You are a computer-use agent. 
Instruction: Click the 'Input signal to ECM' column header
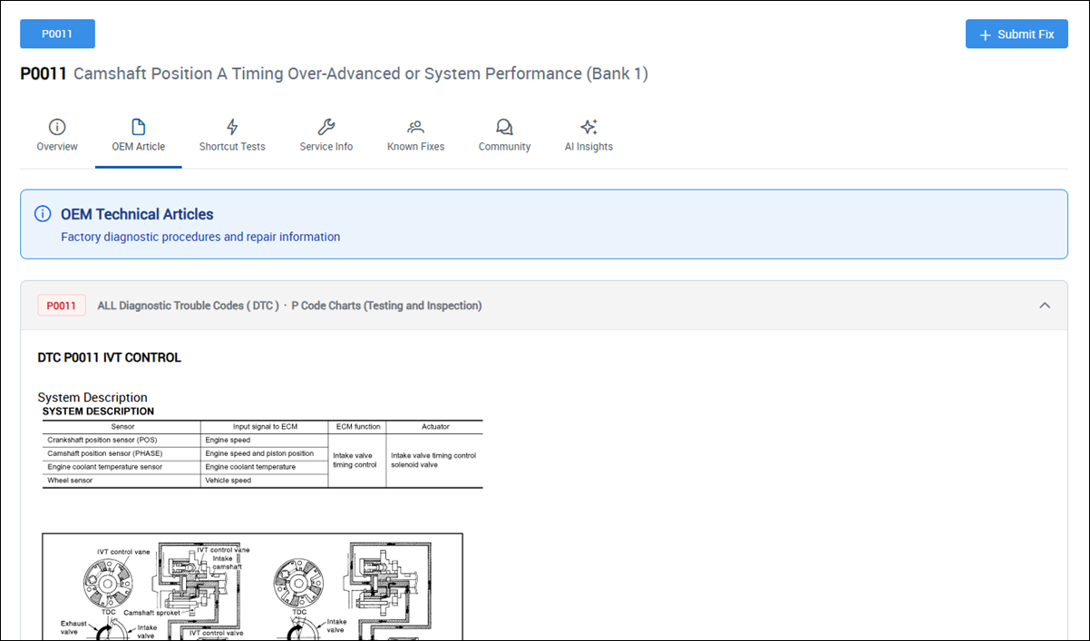pos(265,426)
